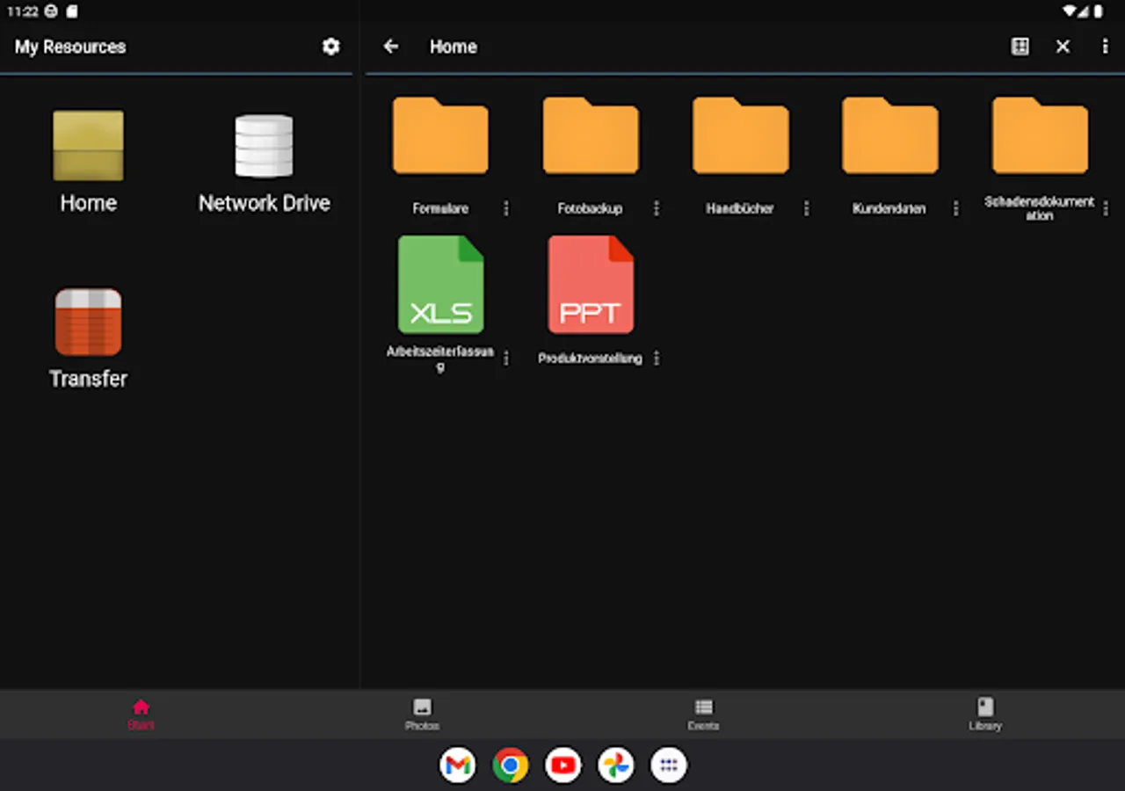Open the top-right overflow menu
The width and height of the screenshot is (1125, 791).
[x=1105, y=47]
